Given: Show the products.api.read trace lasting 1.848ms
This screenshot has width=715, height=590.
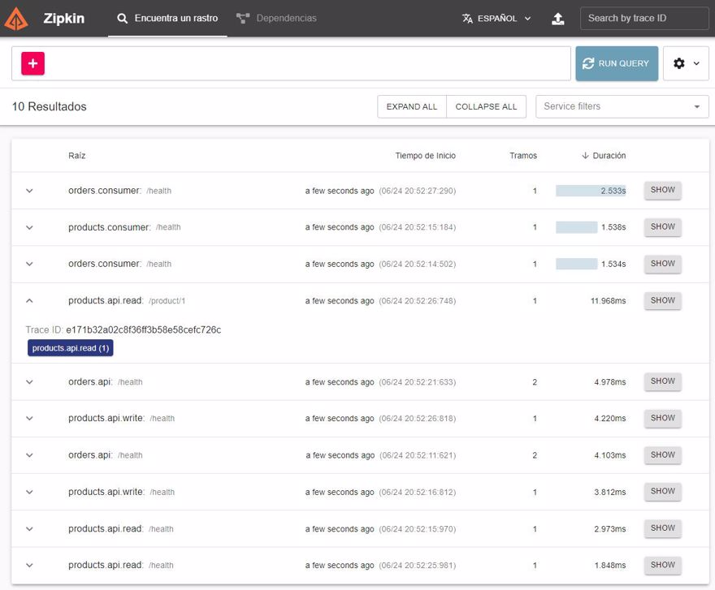Looking at the screenshot, I should [662, 565].
